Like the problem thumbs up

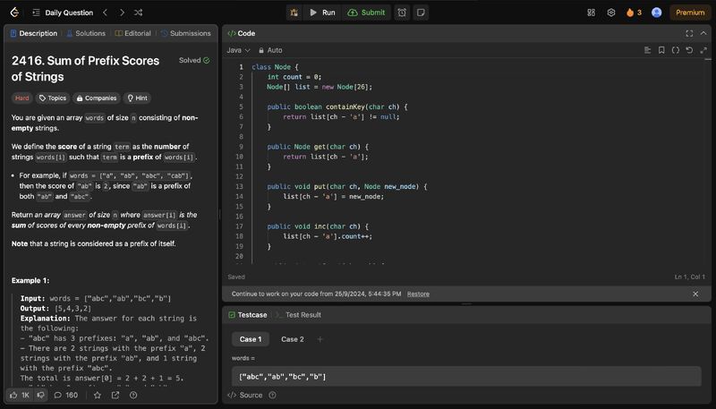pyautogui.click(x=20, y=396)
